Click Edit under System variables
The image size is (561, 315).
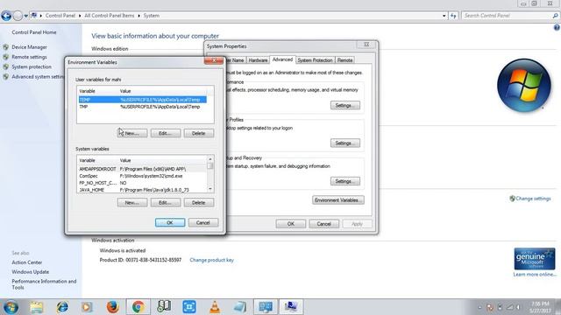(166, 202)
